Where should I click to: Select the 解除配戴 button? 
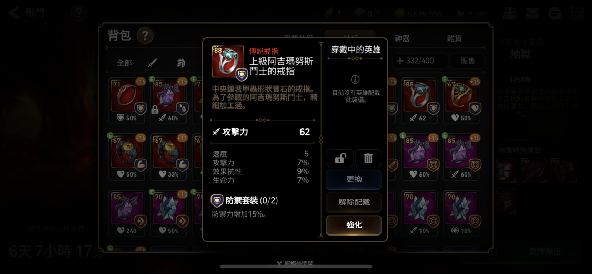(354, 202)
